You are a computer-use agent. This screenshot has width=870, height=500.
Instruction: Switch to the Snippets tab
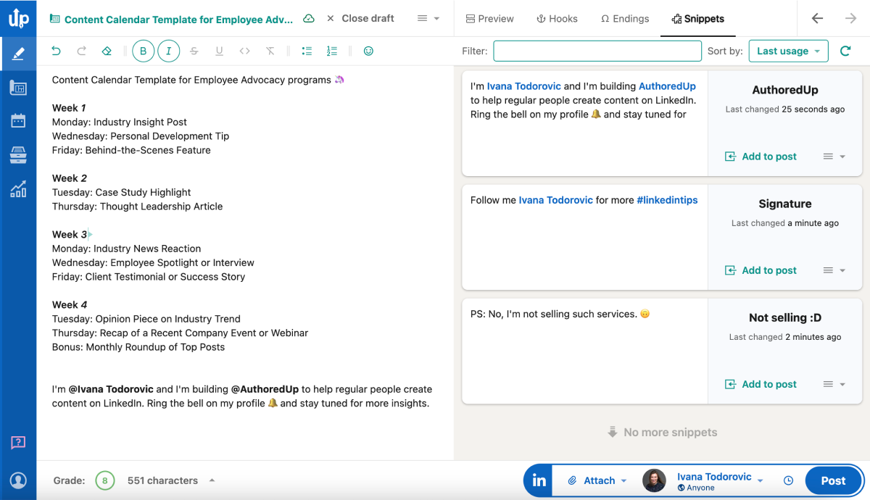[x=697, y=18]
